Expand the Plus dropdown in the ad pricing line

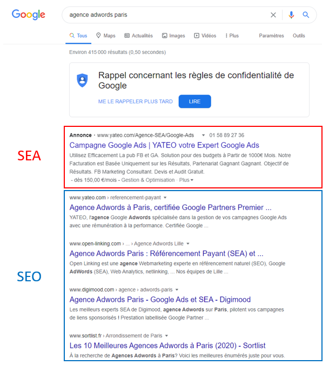186,180
